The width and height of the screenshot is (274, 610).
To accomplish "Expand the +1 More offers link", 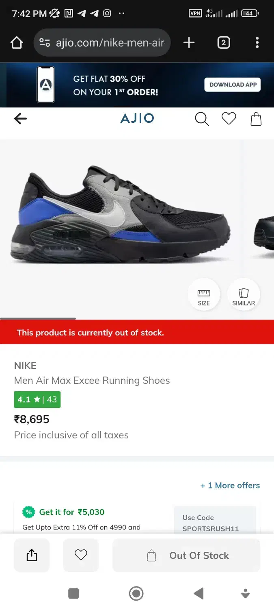I will pyautogui.click(x=230, y=485).
